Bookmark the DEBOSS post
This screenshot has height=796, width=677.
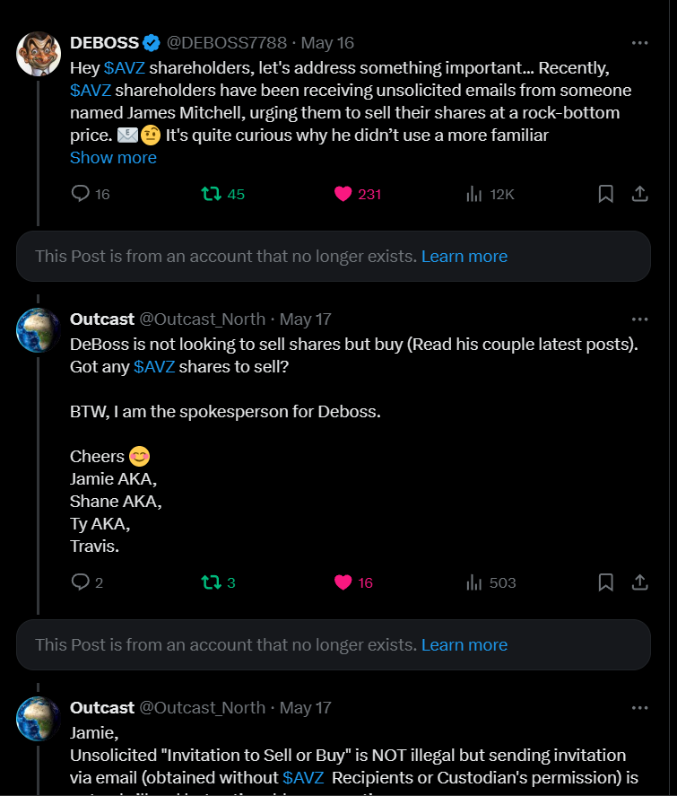[606, 194]
